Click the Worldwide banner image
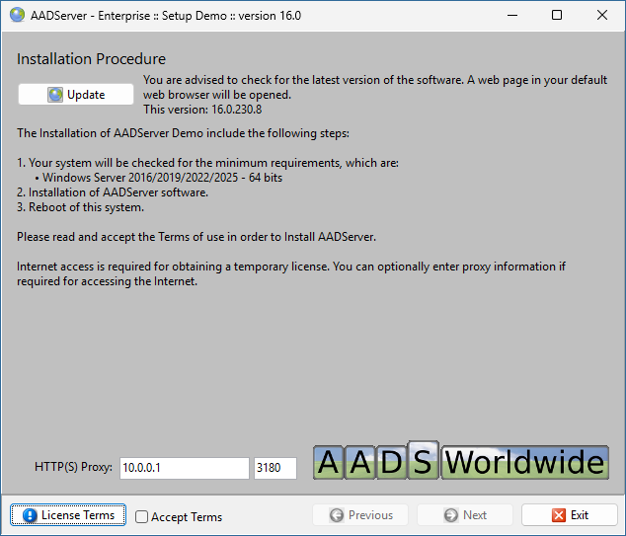626x536 pixels. (524, 462)
